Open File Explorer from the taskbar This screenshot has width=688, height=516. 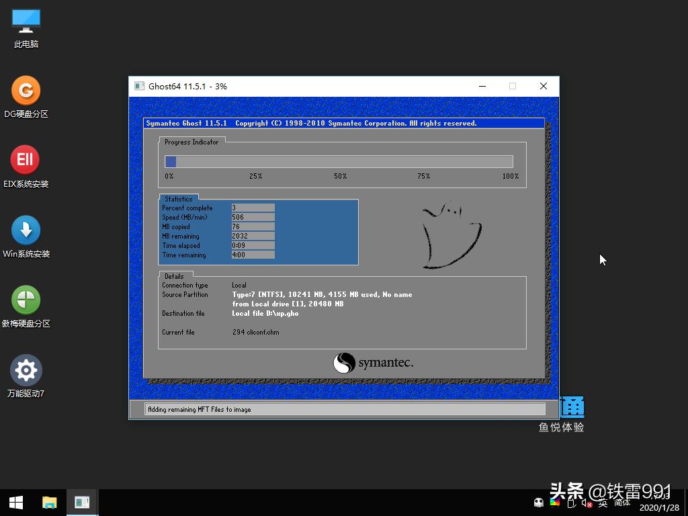click(x=50, y=503)
